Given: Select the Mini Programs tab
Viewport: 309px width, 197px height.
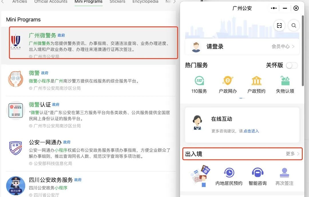Looking at the screenshot, I should point(88,2).
